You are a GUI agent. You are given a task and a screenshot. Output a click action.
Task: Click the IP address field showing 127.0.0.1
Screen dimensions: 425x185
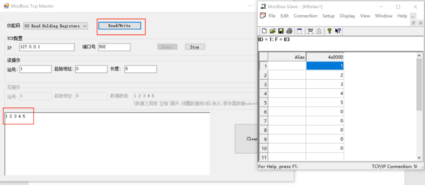point(46,47)
